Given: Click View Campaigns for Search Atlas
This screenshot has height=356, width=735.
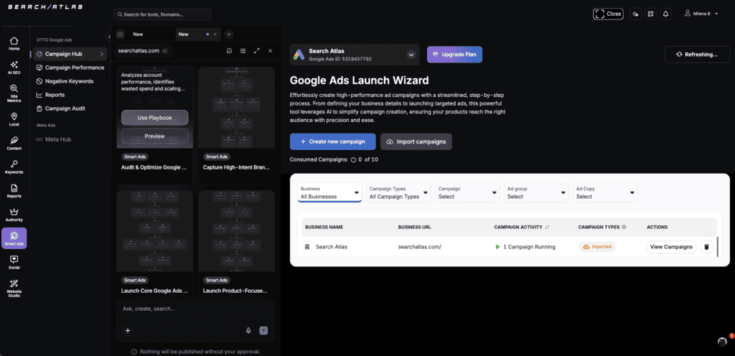Looking at the screenshot, I should click(x=671, y=247).
